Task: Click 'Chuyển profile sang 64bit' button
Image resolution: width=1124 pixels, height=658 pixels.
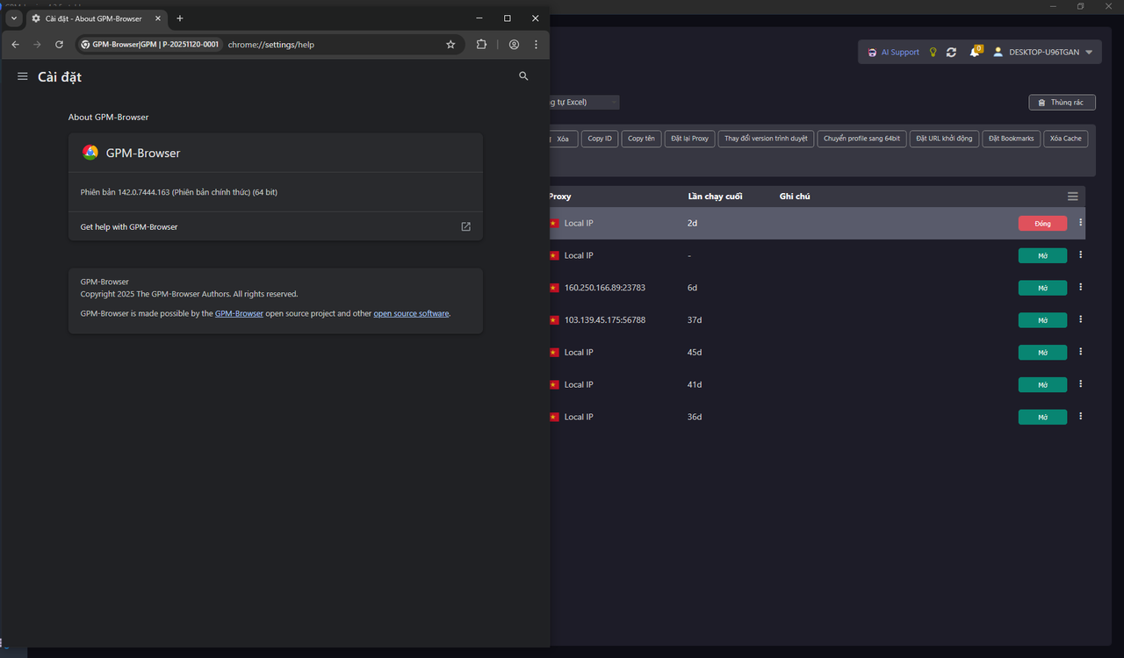Action: (x=861, y=139)
